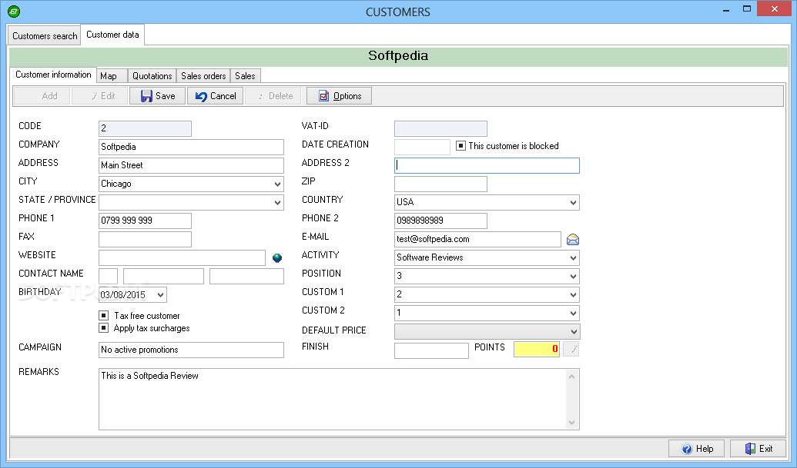Open the POSITION dropdown
797x468 pixels.
click(x=573, y=277)
